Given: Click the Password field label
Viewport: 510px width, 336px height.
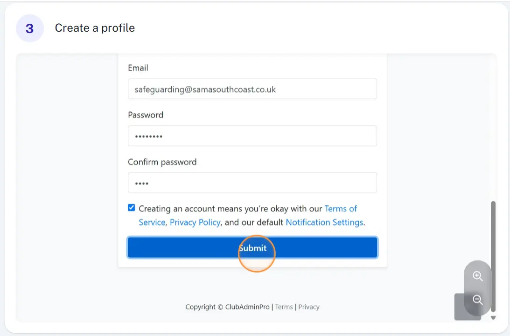Looking at the screenshot, I should point(146,115).
